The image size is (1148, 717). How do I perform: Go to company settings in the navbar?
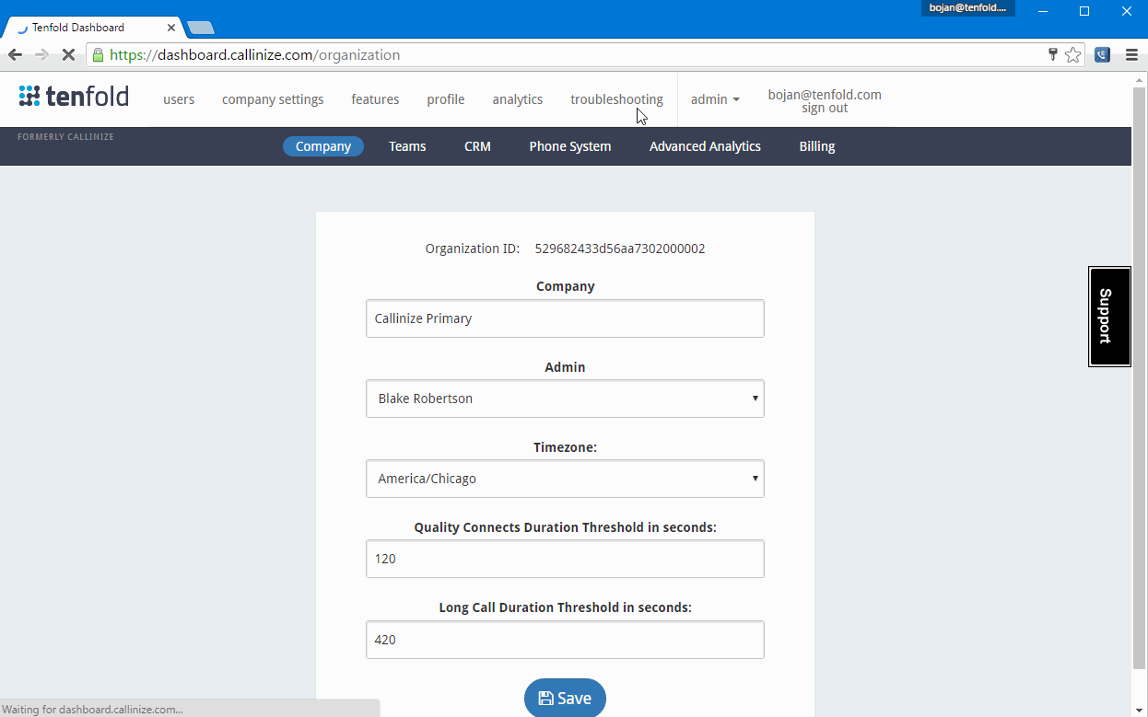pos(273,99)
